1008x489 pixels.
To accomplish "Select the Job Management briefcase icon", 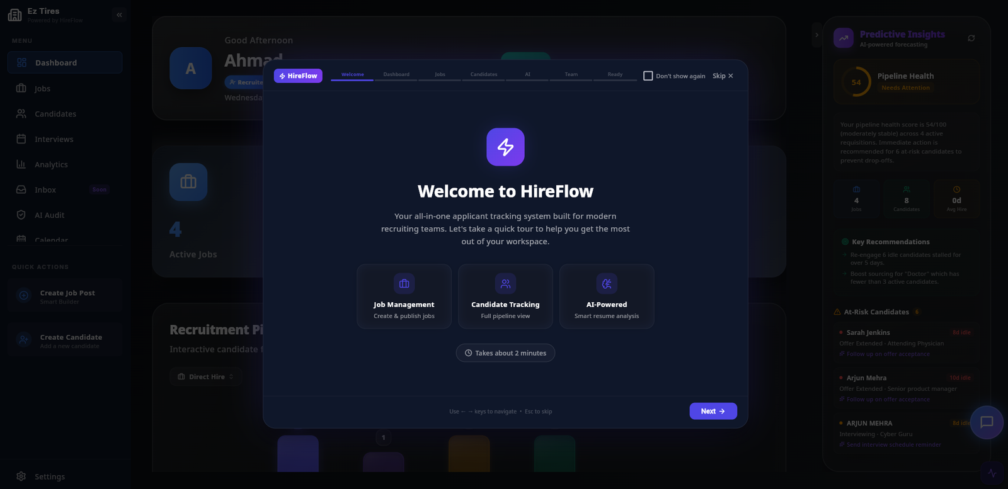I will [404, 284].
